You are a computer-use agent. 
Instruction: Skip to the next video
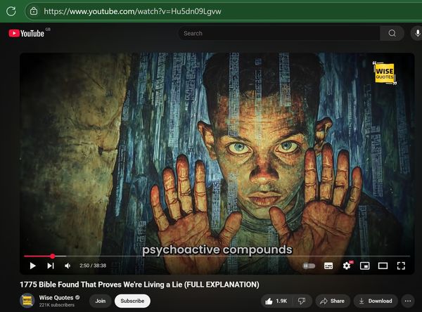point(51,266)
